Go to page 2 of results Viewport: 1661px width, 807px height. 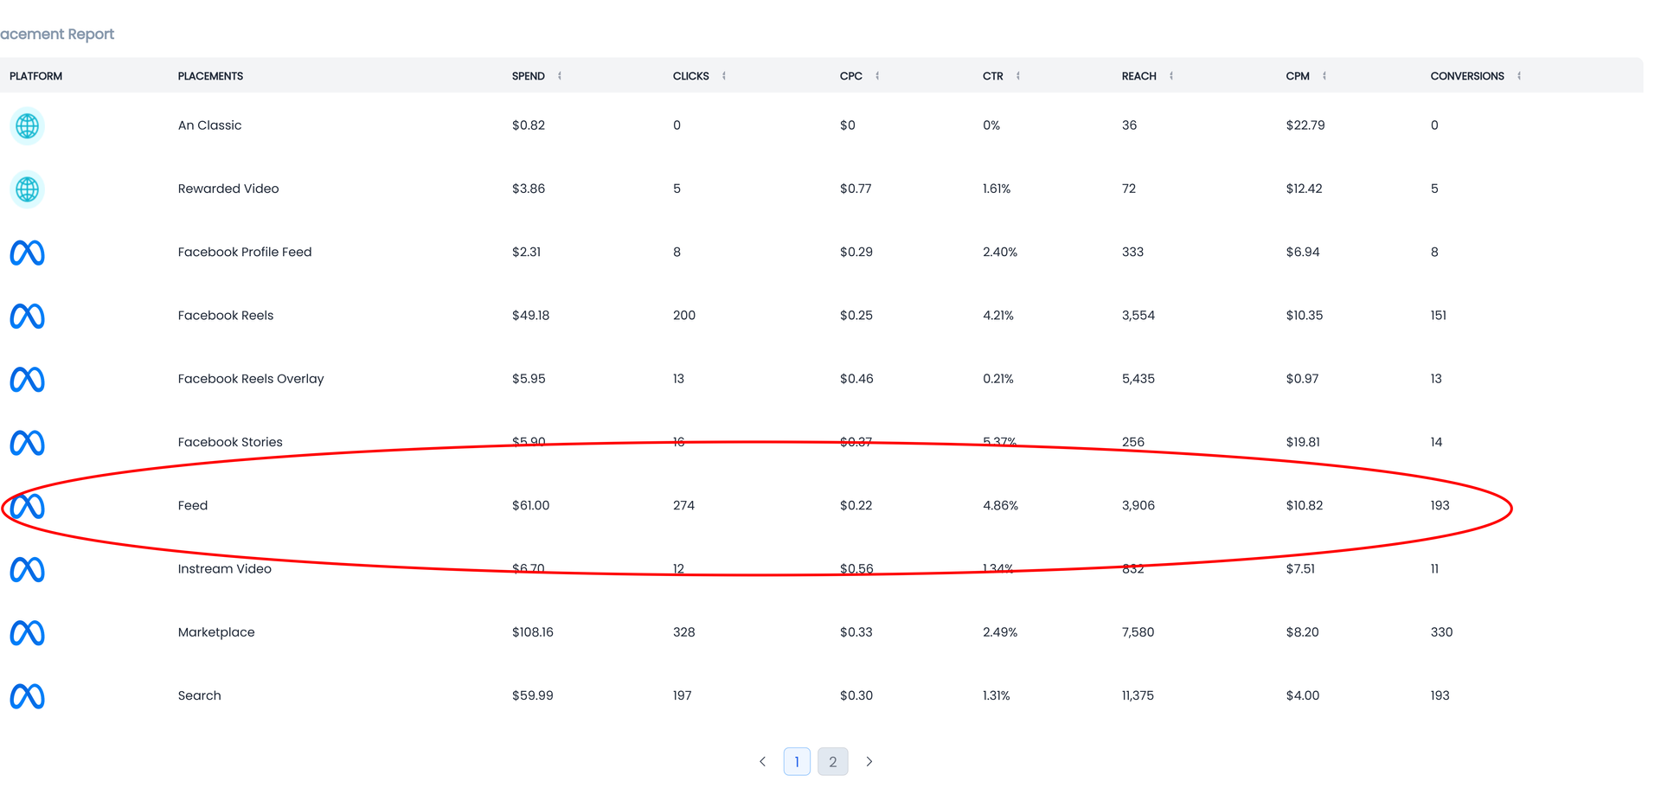tap(833, 762)
